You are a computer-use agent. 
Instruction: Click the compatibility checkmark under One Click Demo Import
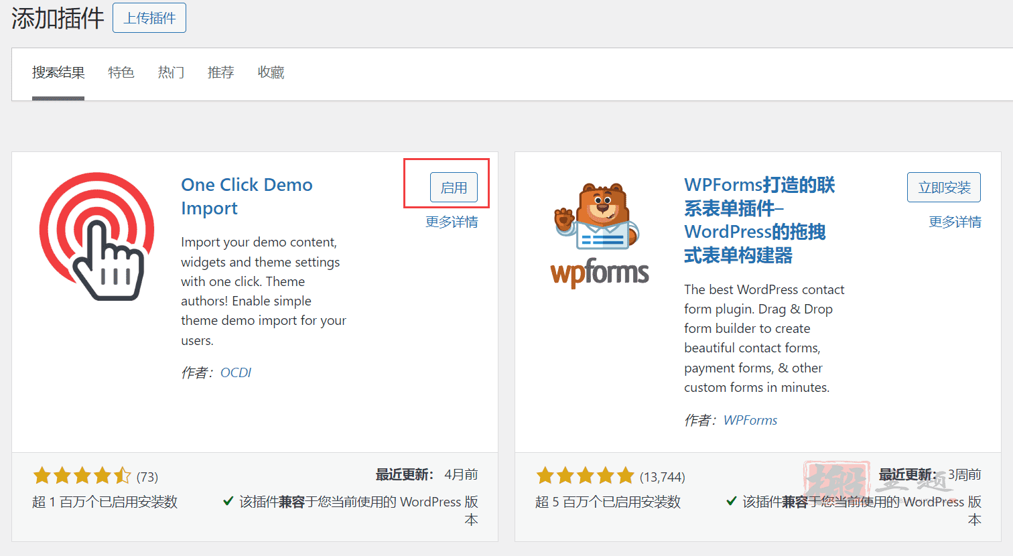(x=228, y=501)
